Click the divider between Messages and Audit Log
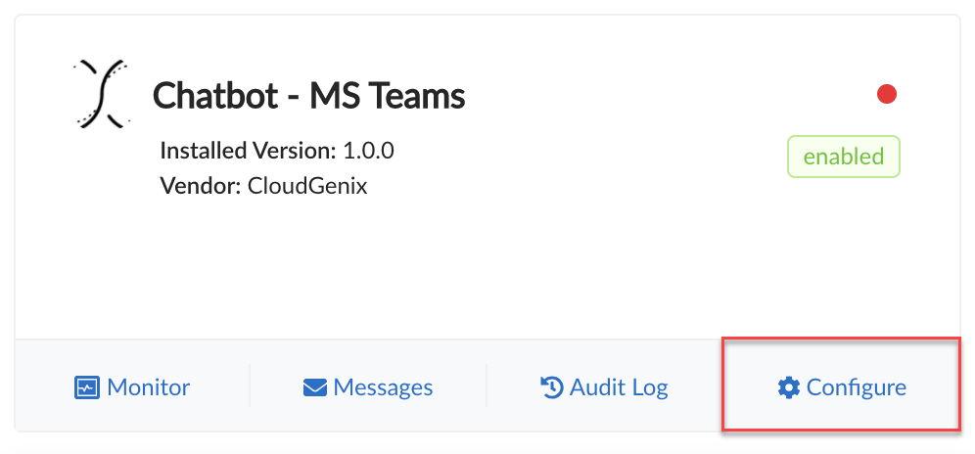Image resolution: width=975 pixels, height=454 pixels. point(487,386)
